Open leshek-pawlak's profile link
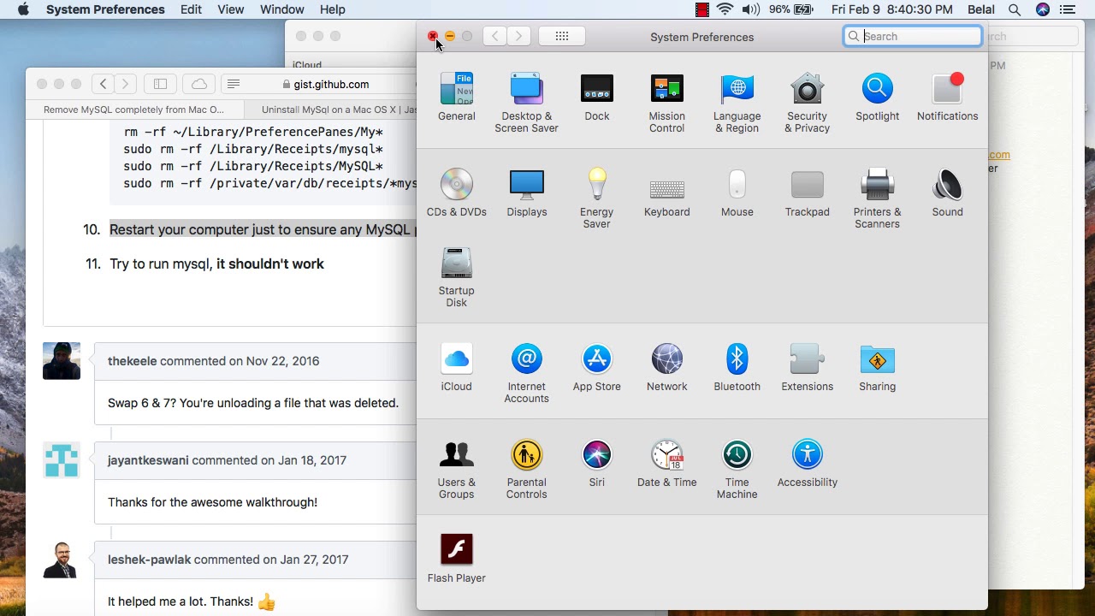The image size is (1095, 616). point(149,560)
